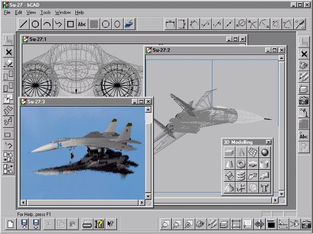Choose the Rectangle drawing tool
Image resolution: width=313 pixels, height=234 pixels.
71,24
